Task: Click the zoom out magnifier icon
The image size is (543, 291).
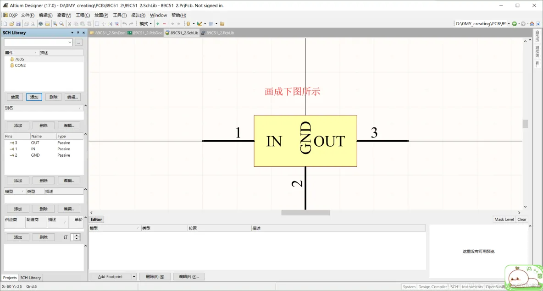Action: pyautogui.click(x=61, y=24)
